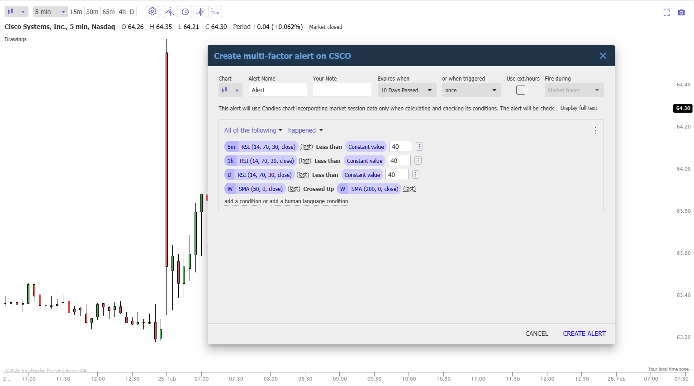Open the 5 min timeframe dropdown
The width and height of the screenshot is (694, 386).
pyautogui.click(x=50, y=12)
